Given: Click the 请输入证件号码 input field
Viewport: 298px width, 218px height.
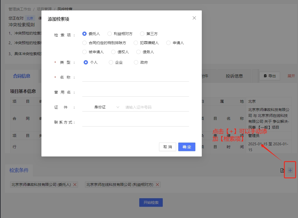Looking at the screenshot, I should [156, 107].
